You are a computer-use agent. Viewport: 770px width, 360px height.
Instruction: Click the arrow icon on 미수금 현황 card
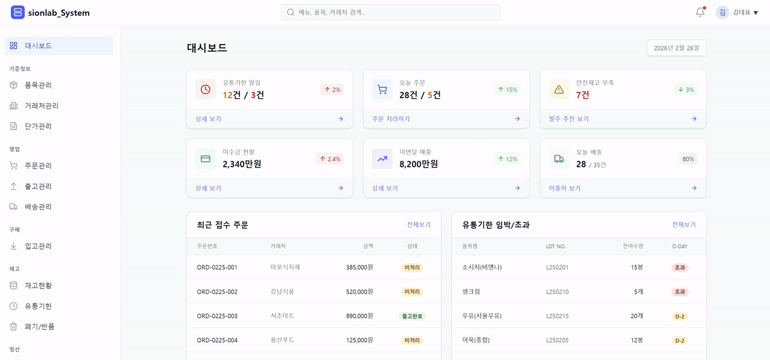point(340,188)
